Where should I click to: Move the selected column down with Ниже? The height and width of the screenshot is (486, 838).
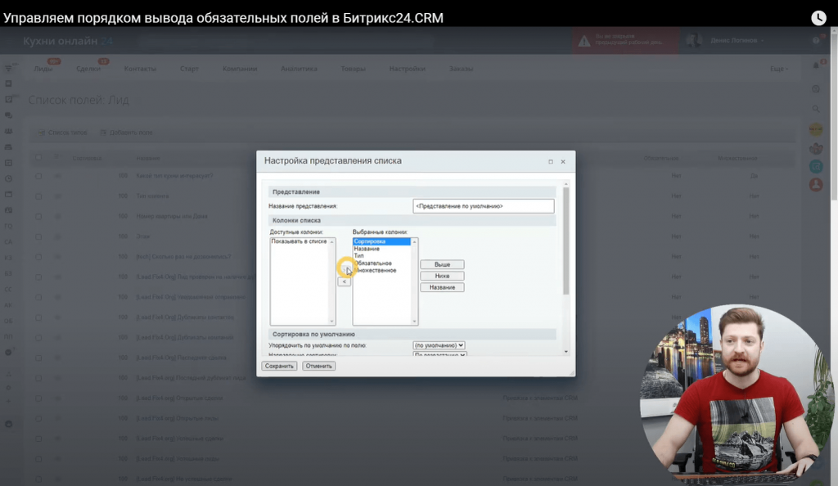tap(442, 276)
